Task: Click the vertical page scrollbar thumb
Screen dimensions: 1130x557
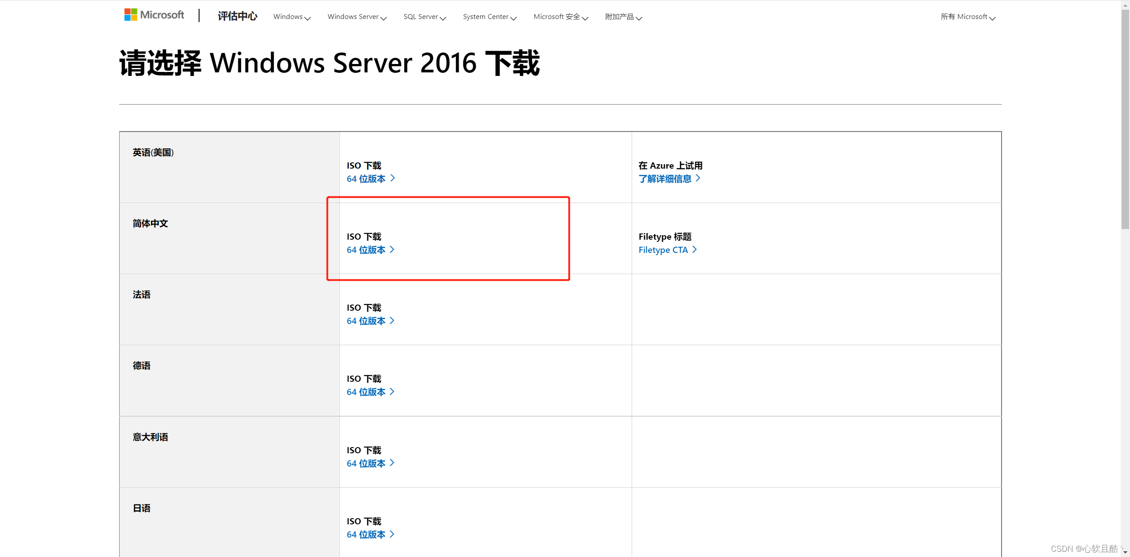Action: tap(1125, 119)
